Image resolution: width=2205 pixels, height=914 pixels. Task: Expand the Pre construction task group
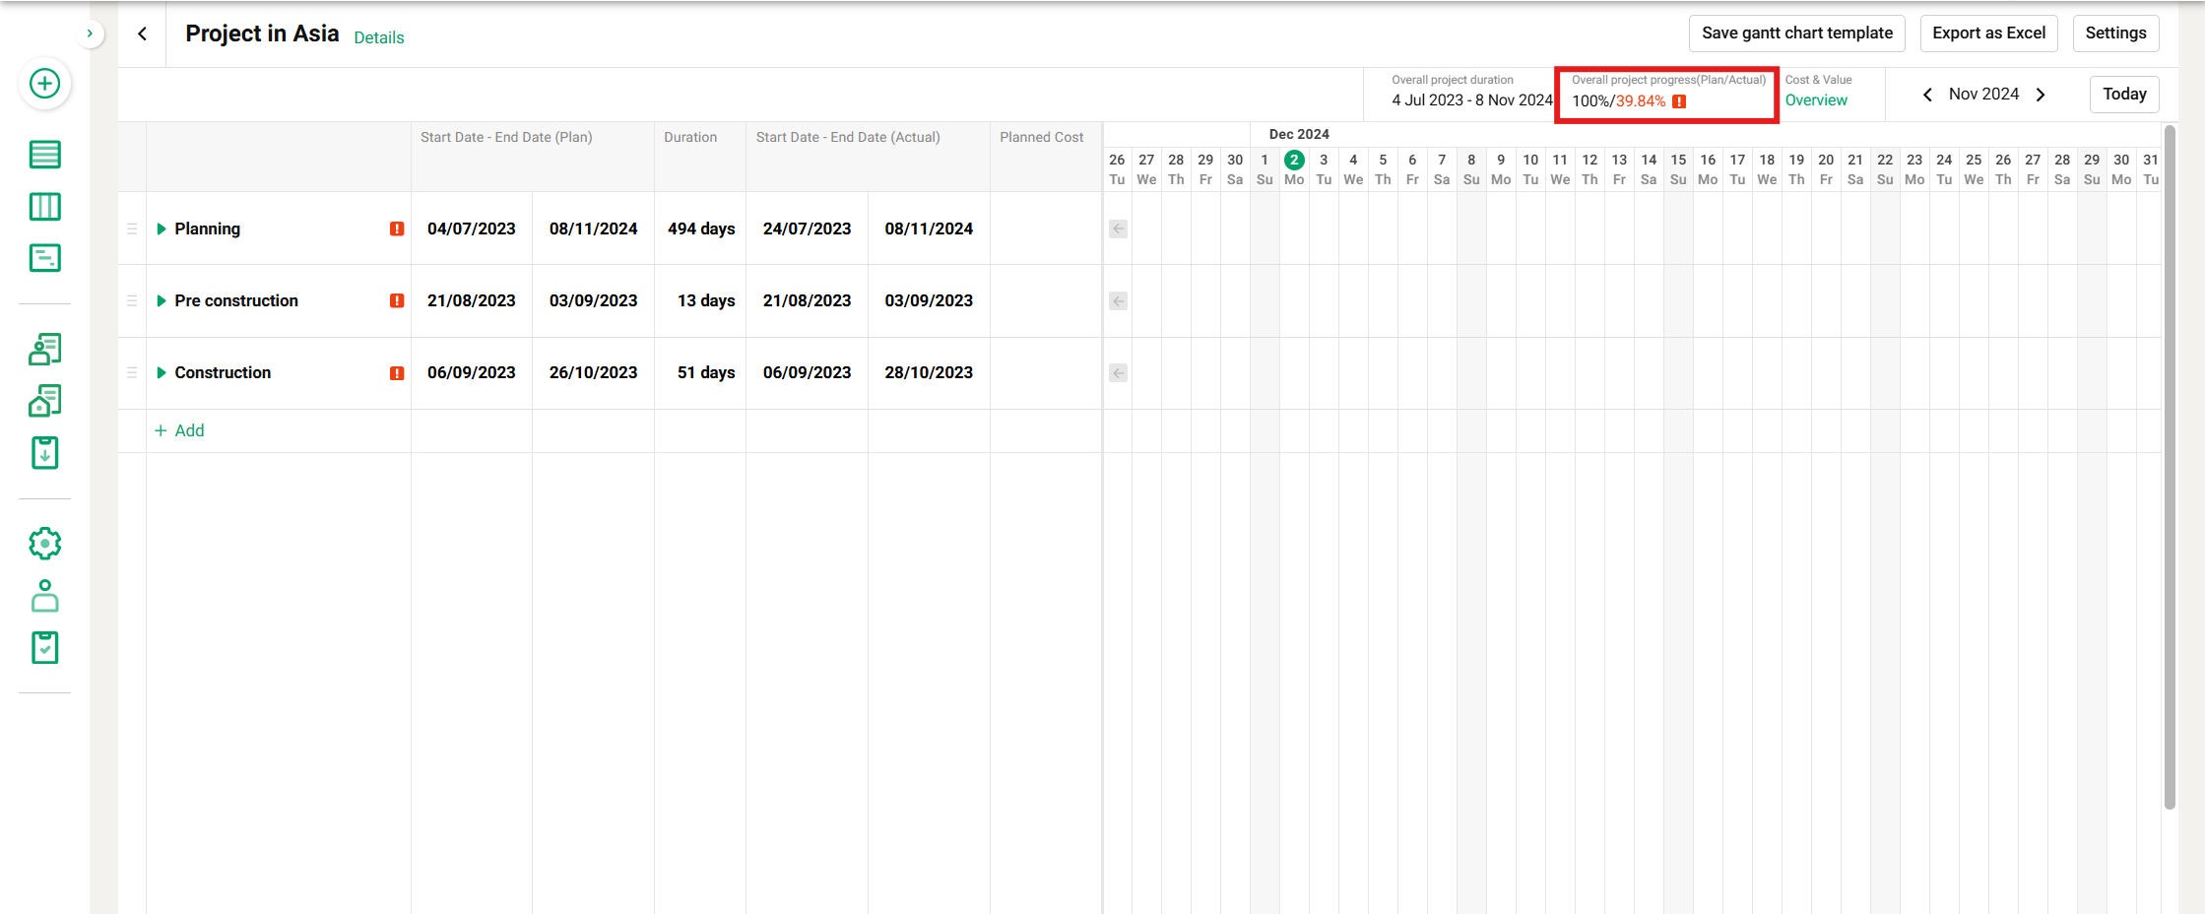tap(162, 300)
